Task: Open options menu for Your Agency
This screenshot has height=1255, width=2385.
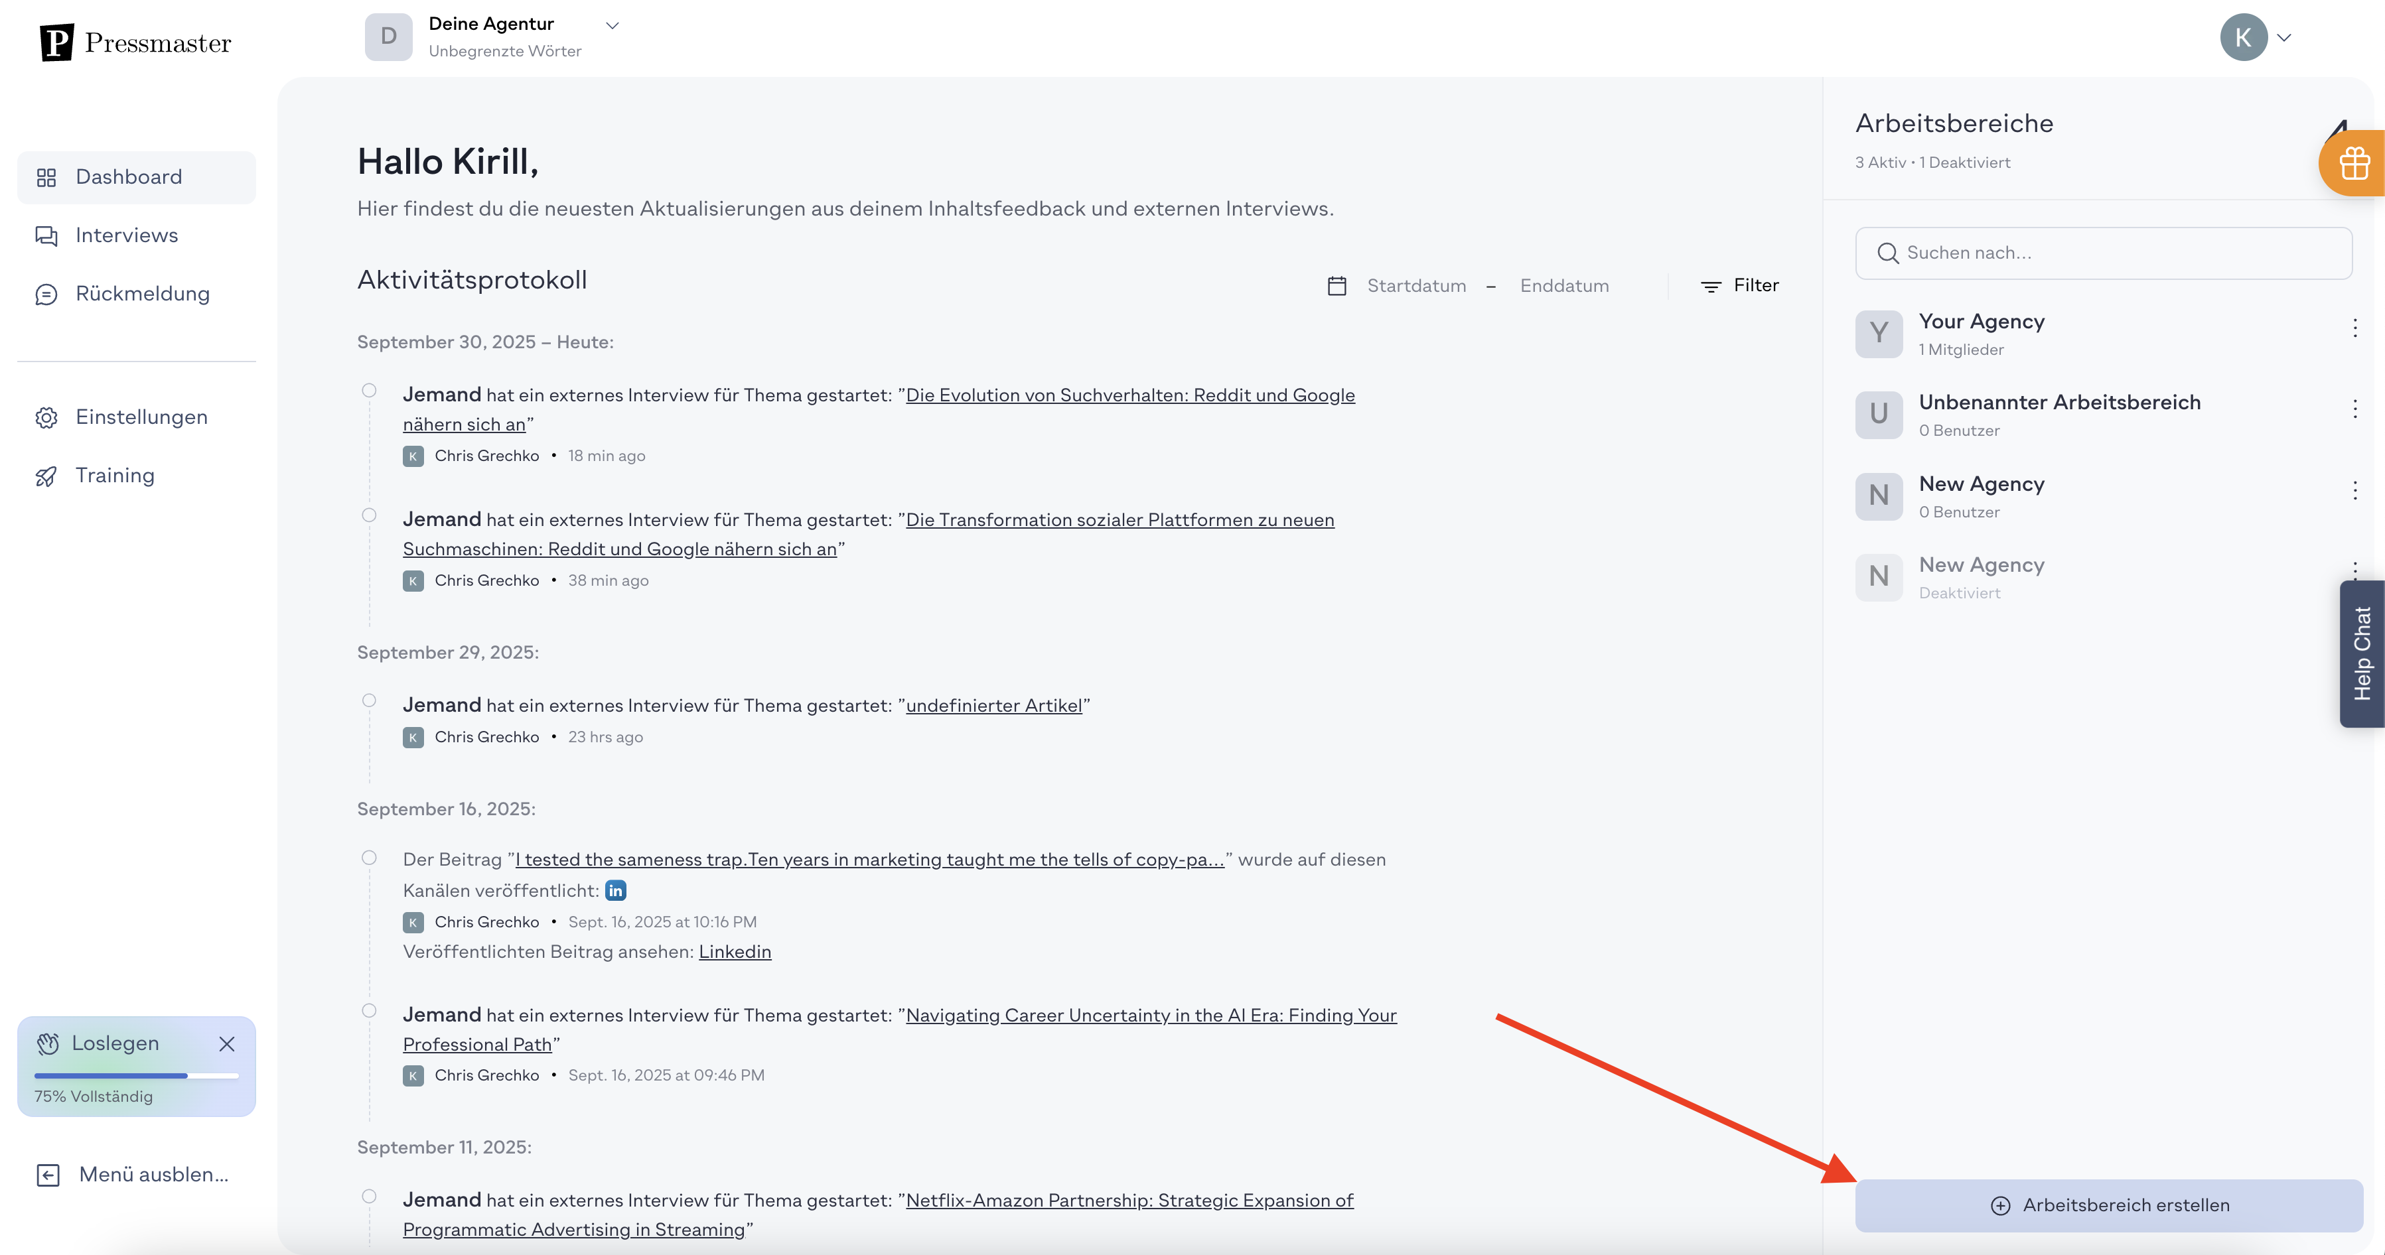Action: (x=2354, y=328)
